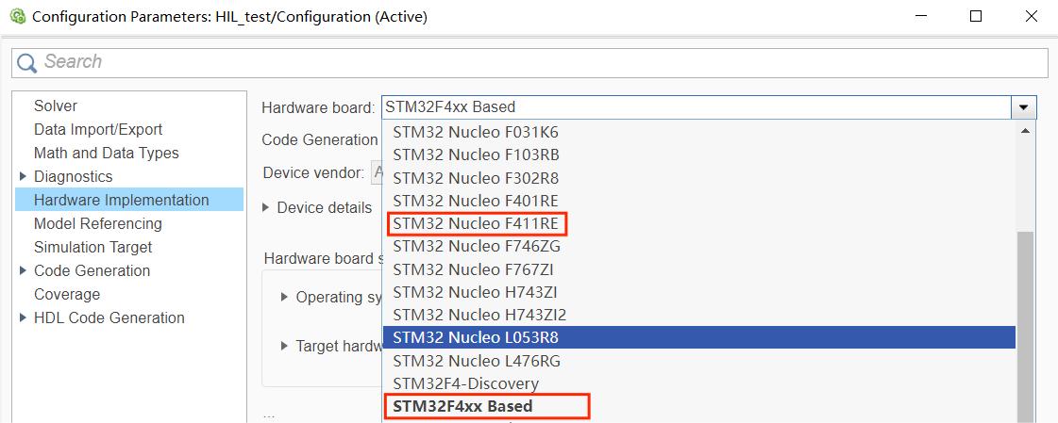Click the Simulink gear icon in title bar
Screen dimensions: 1058x423
point(18,16)
